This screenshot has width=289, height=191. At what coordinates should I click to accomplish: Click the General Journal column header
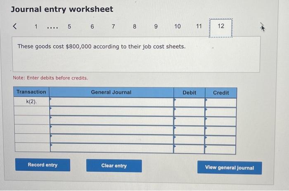(111, 92)
